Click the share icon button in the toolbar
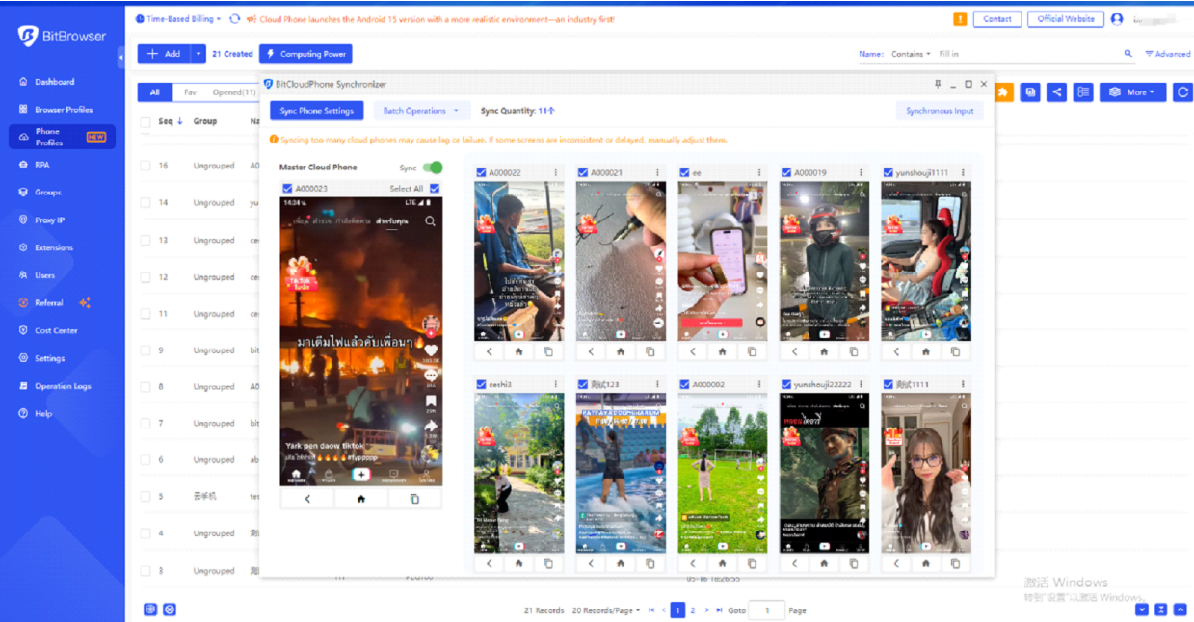 click(1057, 92)
